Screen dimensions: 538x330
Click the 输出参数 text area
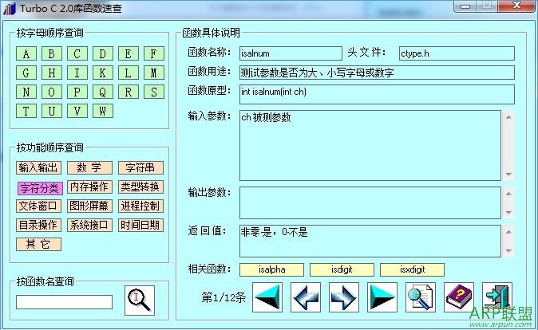coord(370,203)
